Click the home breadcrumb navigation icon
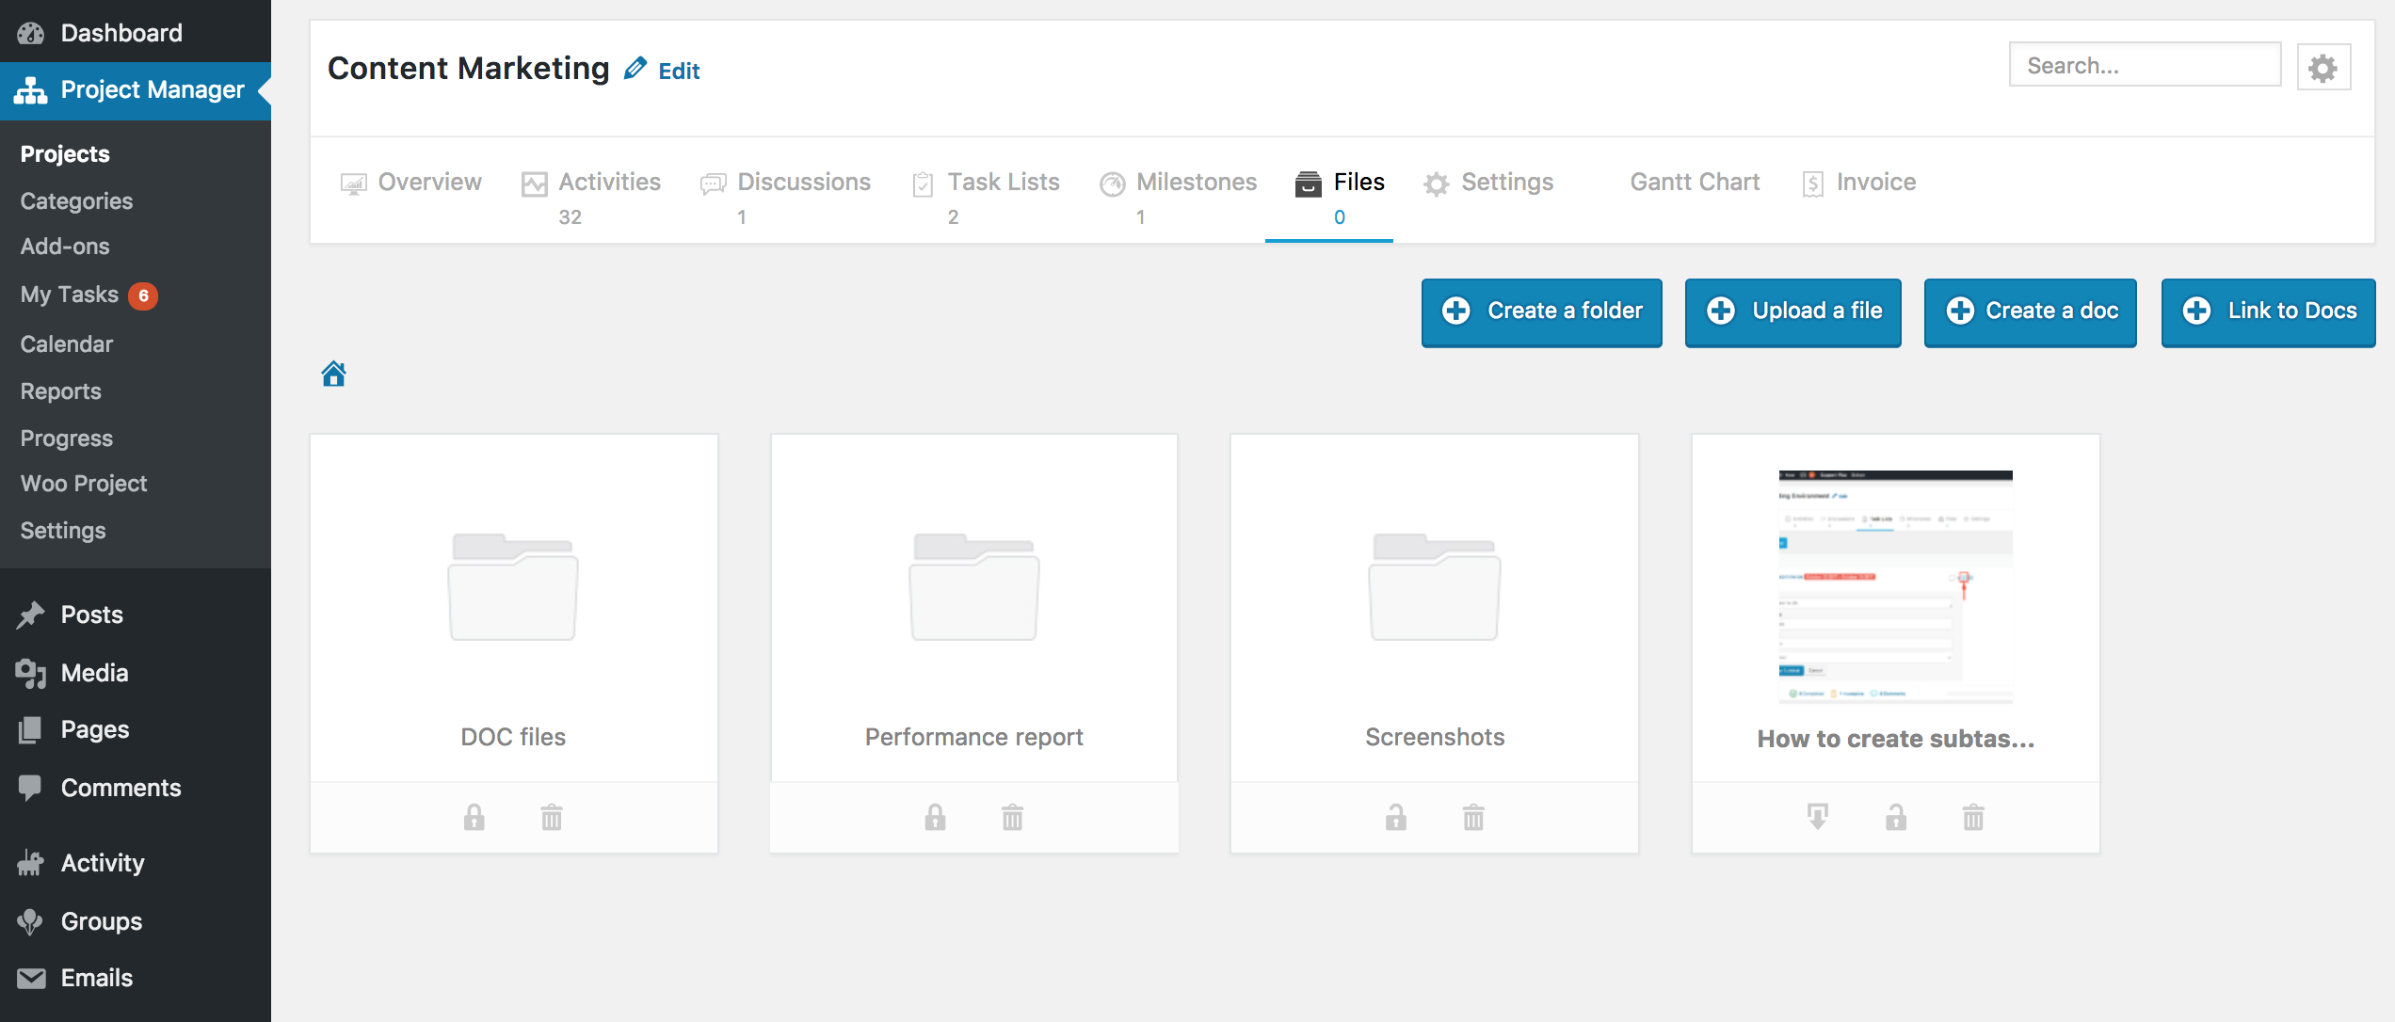The image size is (2395, 1022). tap(333, 373)
